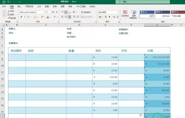The image size is (185, 118).
Task: Click the Select All corner button
Action: pyautogui.click(x=3, y=25)
